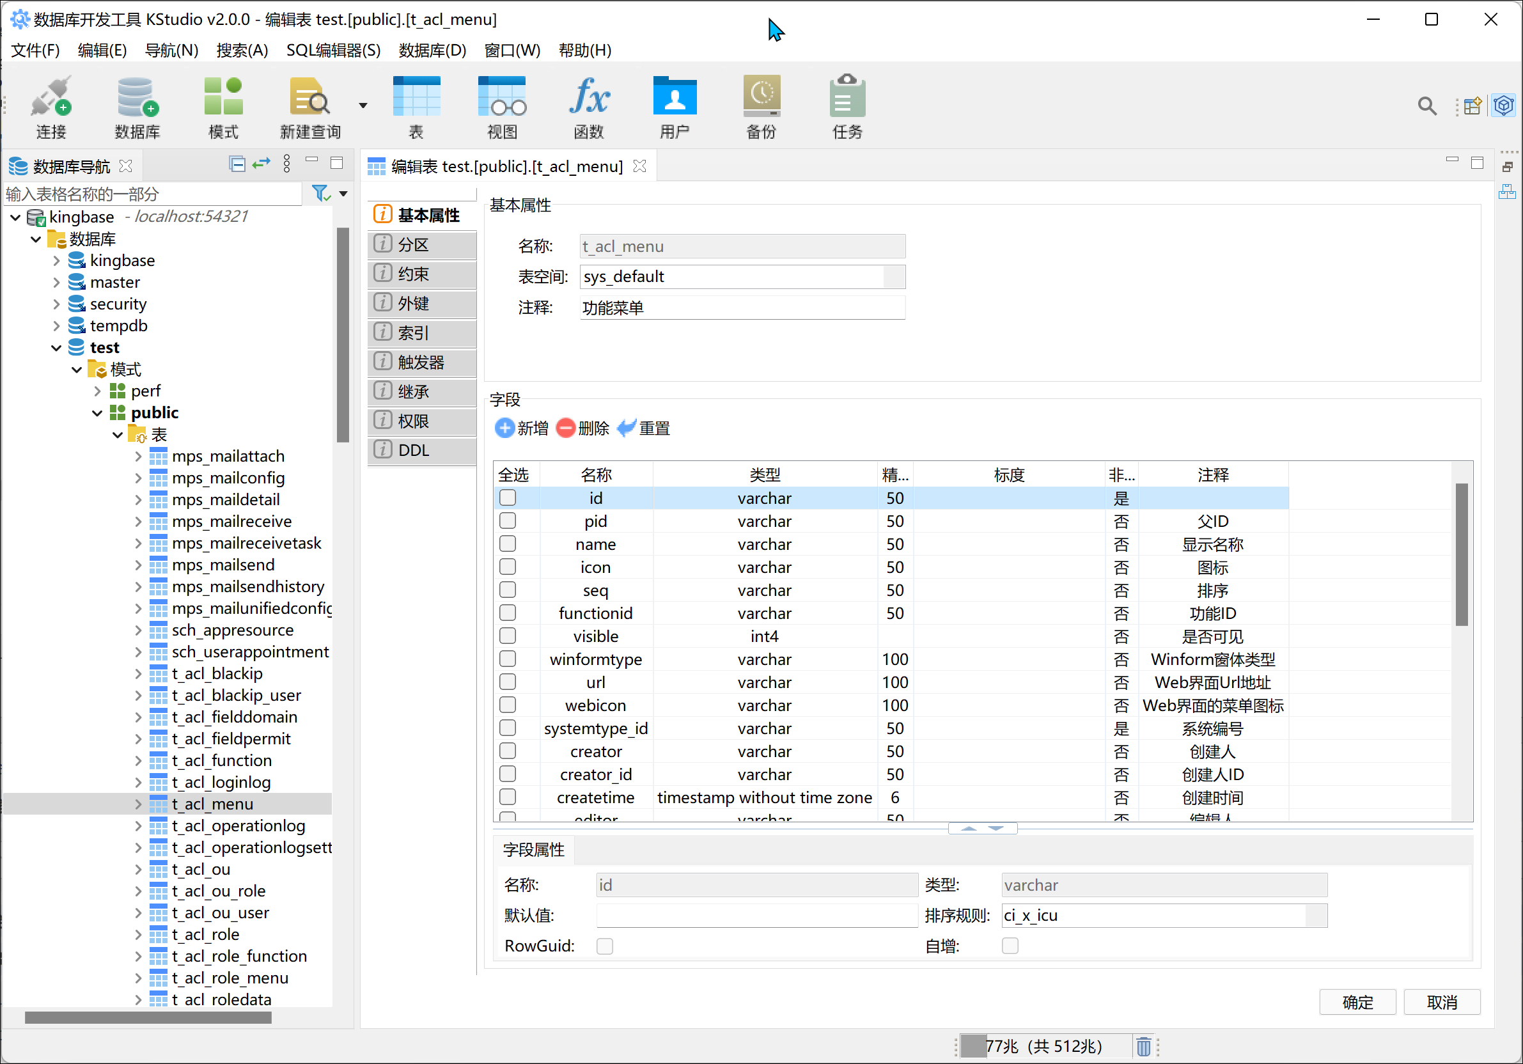
Task: Open the 排序规则 collation dropdown
Action: click(x=1316, y=916)
